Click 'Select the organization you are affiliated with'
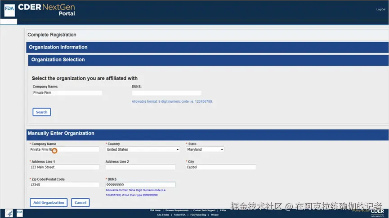This screenshot has height=218, width=389. [x=85, y=78]
